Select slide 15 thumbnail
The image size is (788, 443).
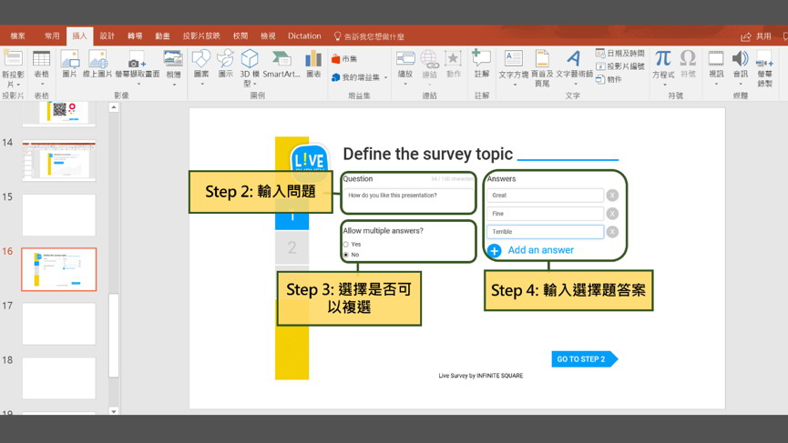pyautogui.click(x=59, y=215)
